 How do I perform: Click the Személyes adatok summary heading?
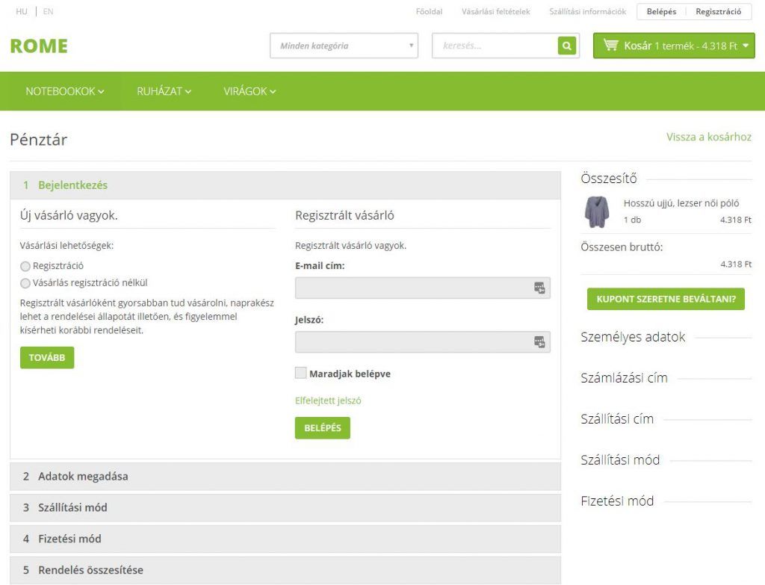pyautogui.click(x=633, y=337)
